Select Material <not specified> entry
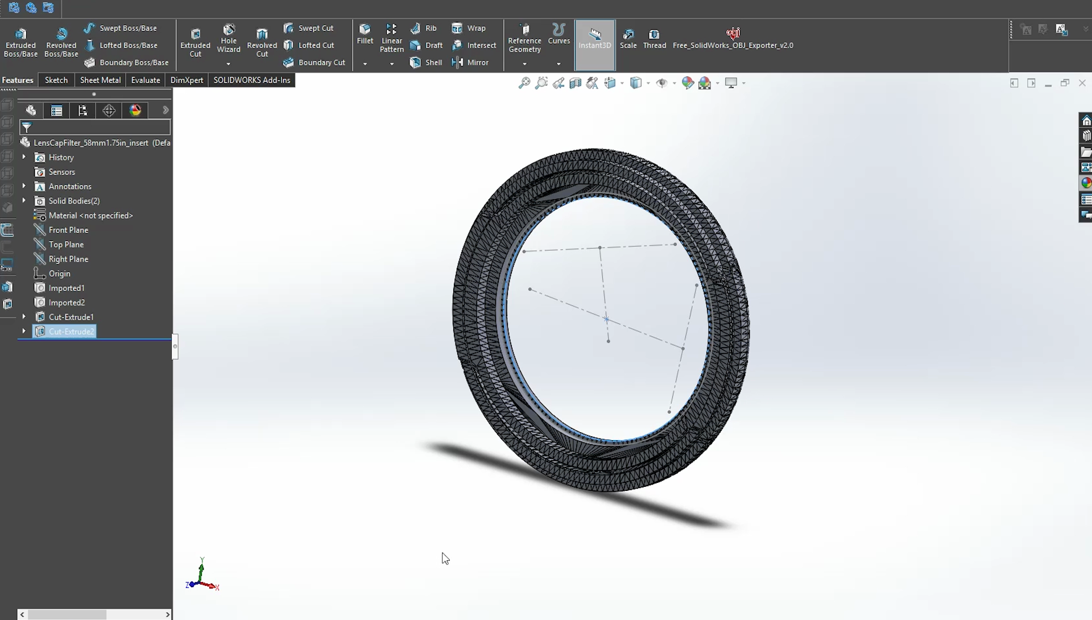The width and height of the screenshot is (1092, 620). 83,215
